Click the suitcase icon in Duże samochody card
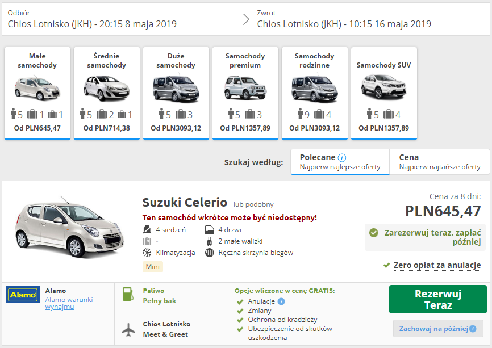The width and height of the screenshot is (492, 348). pyautogui.click(x=181, y=114)
